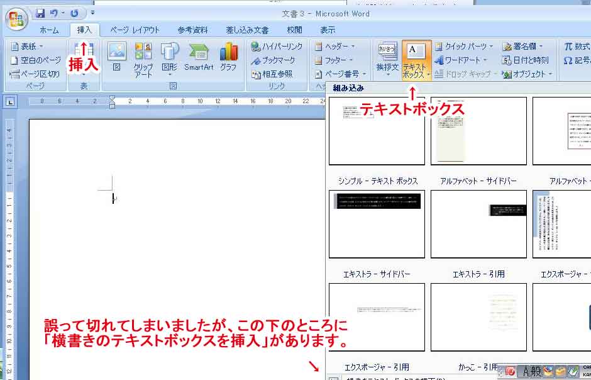Redo using the quick access toolbar

pyautogui.click(x=74, y=14)
